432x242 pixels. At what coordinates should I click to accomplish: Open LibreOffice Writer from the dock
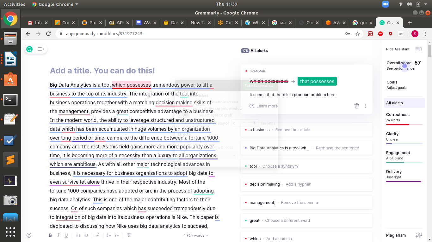[x=10, y=59]
